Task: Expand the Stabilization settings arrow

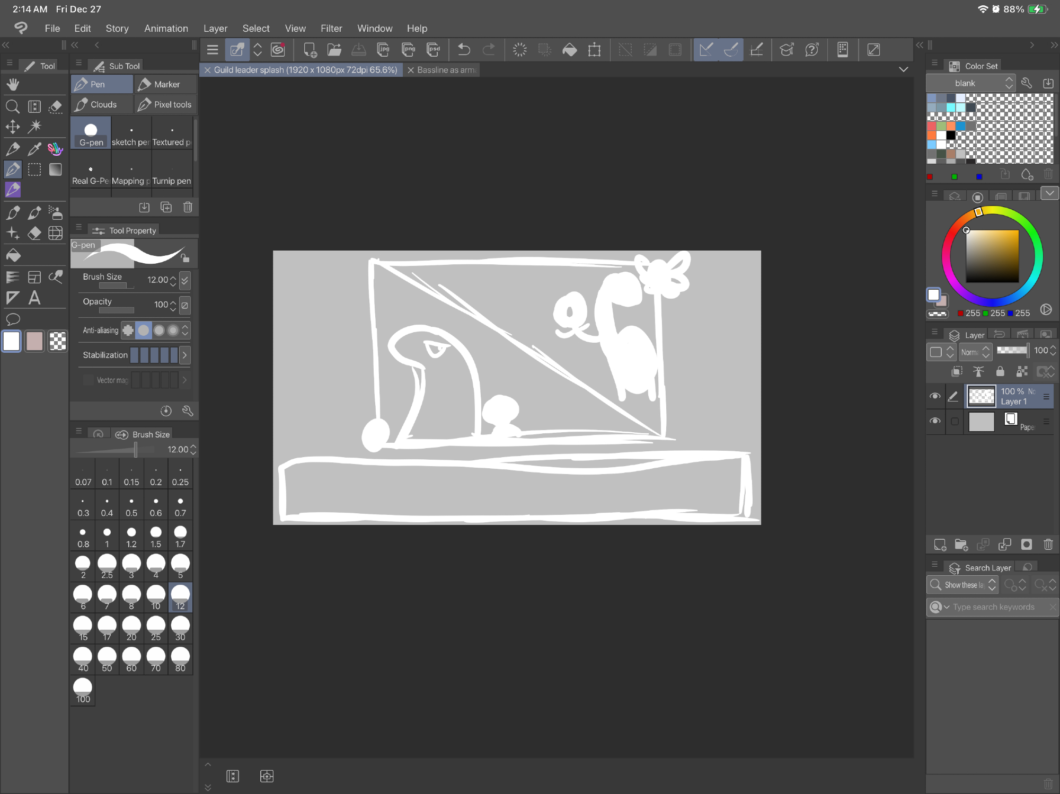Action: (x=184, y=355)
